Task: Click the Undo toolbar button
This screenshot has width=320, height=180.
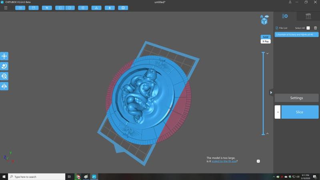Action: [60, 8]
